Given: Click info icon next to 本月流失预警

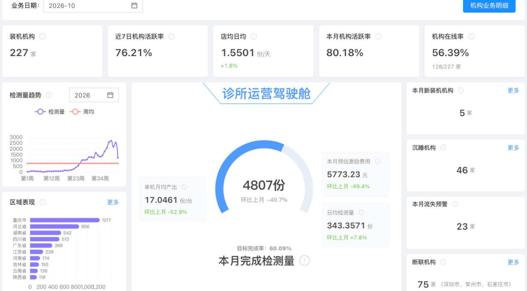Looking at the screenshot, I should (455, 204).
